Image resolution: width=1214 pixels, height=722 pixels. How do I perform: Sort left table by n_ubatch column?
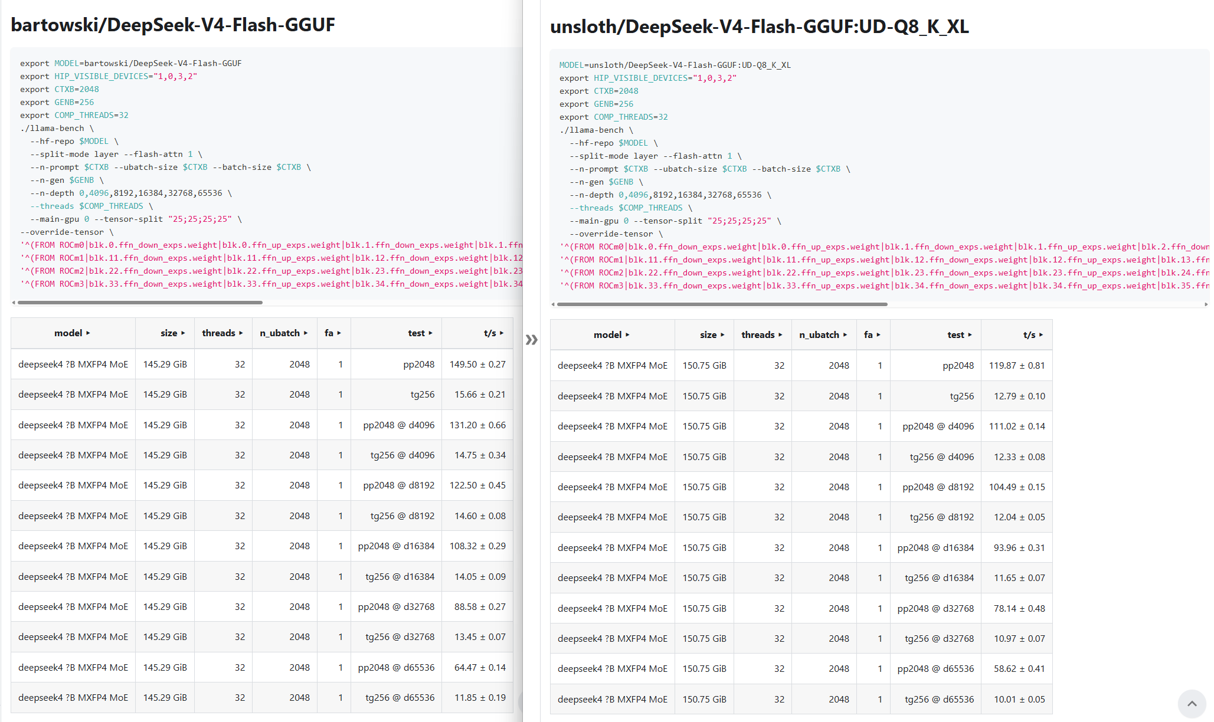tap(284, 333)
